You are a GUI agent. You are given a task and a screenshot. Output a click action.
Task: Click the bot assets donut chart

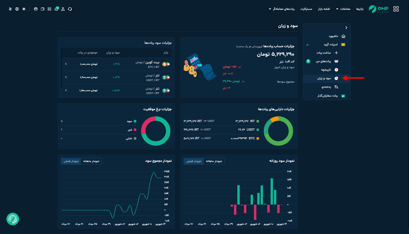click(278, 131)
